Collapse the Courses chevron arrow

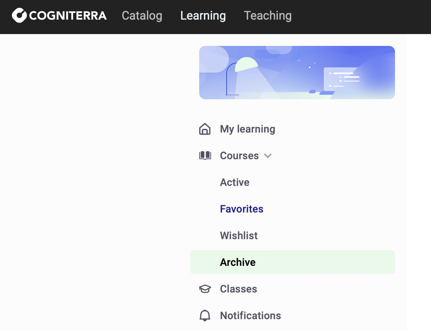click(268, 156)
